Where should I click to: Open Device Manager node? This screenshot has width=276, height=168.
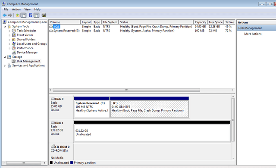27,53
